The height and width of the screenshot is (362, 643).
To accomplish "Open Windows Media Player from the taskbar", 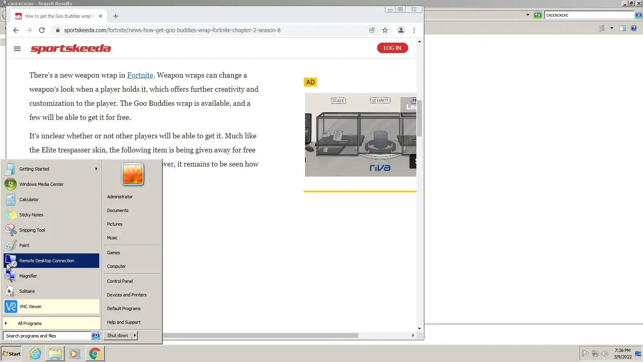I will pyautogui.click(x=75, y=354).
